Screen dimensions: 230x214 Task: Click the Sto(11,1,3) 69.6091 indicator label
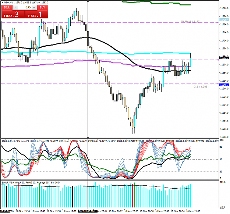click(x=190, y=140)
